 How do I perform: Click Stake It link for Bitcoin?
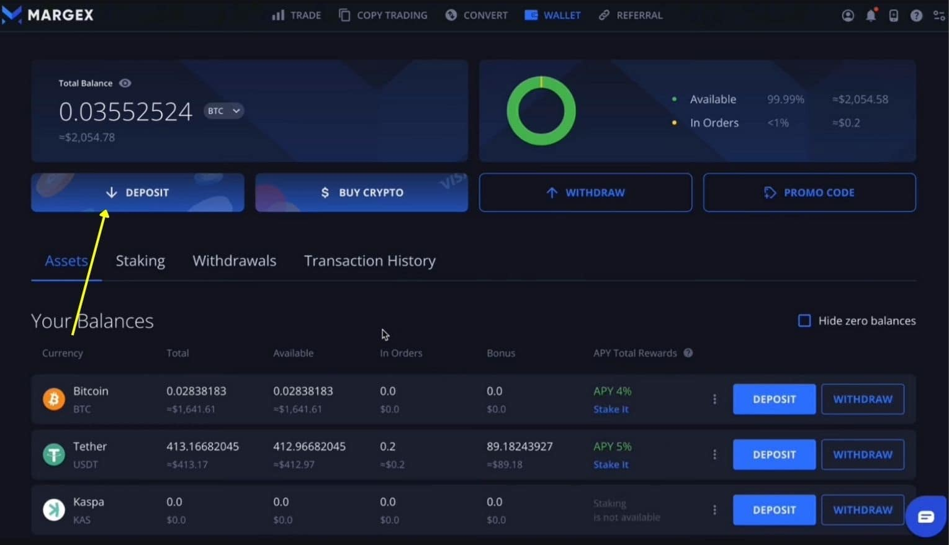pos(611,409)
